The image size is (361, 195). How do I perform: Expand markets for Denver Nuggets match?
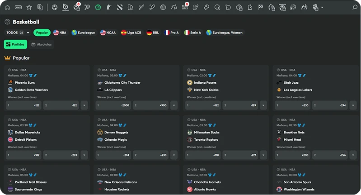[174, 155]
